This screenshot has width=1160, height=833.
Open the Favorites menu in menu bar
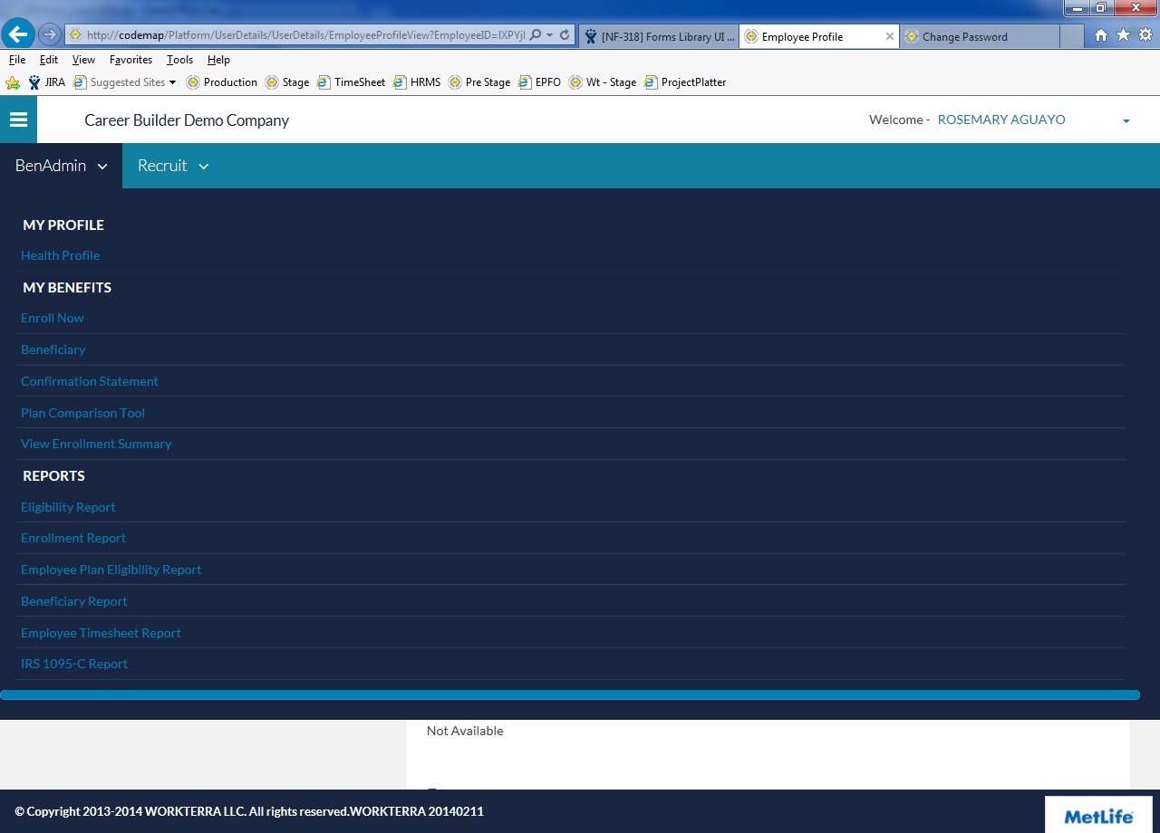coord(130,60)
